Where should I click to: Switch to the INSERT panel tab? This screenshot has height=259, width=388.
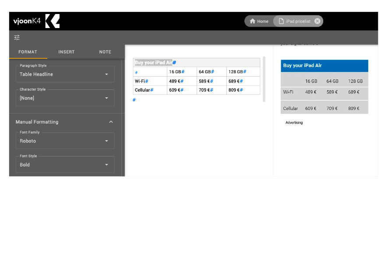[x=66, y=52]
